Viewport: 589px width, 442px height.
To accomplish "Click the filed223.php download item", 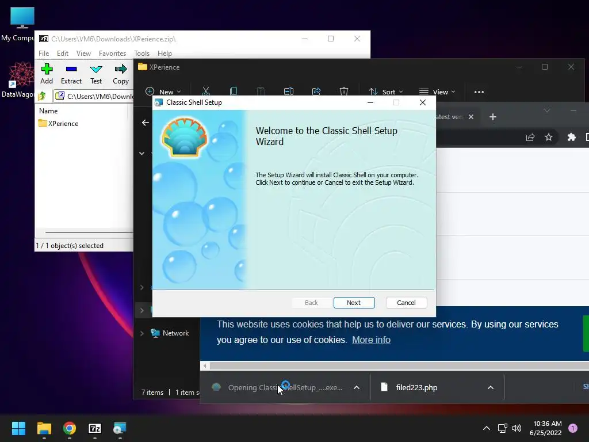I will (417, 387).
